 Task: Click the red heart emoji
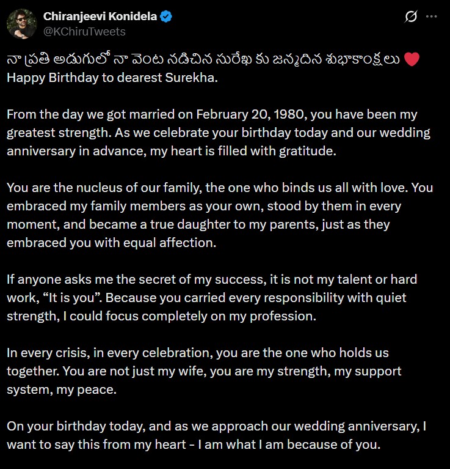point(412,61)
